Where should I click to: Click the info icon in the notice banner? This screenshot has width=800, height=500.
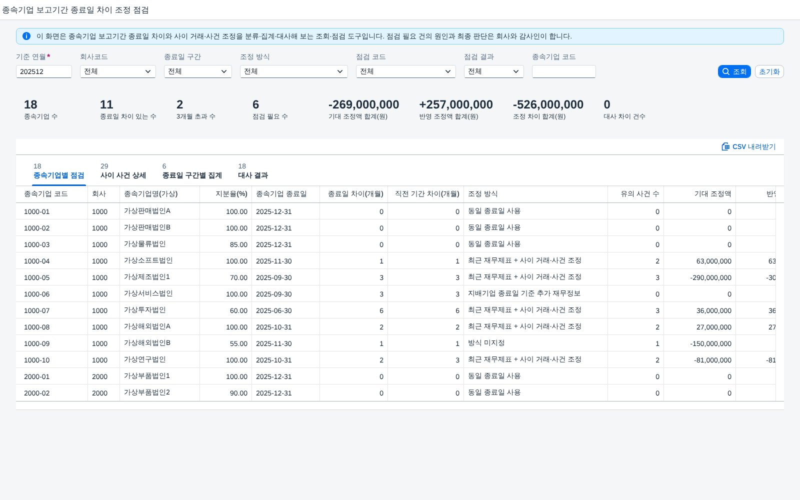point(26,36)
